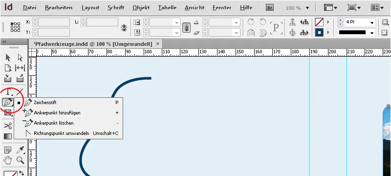Click the select next object icon
This screenshot has width=391, height=176.
pyautogui.click(x=304, y=32)
